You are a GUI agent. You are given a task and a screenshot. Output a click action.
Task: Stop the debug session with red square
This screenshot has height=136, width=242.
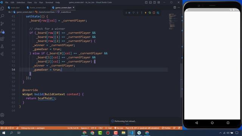[x=154, y=13]
